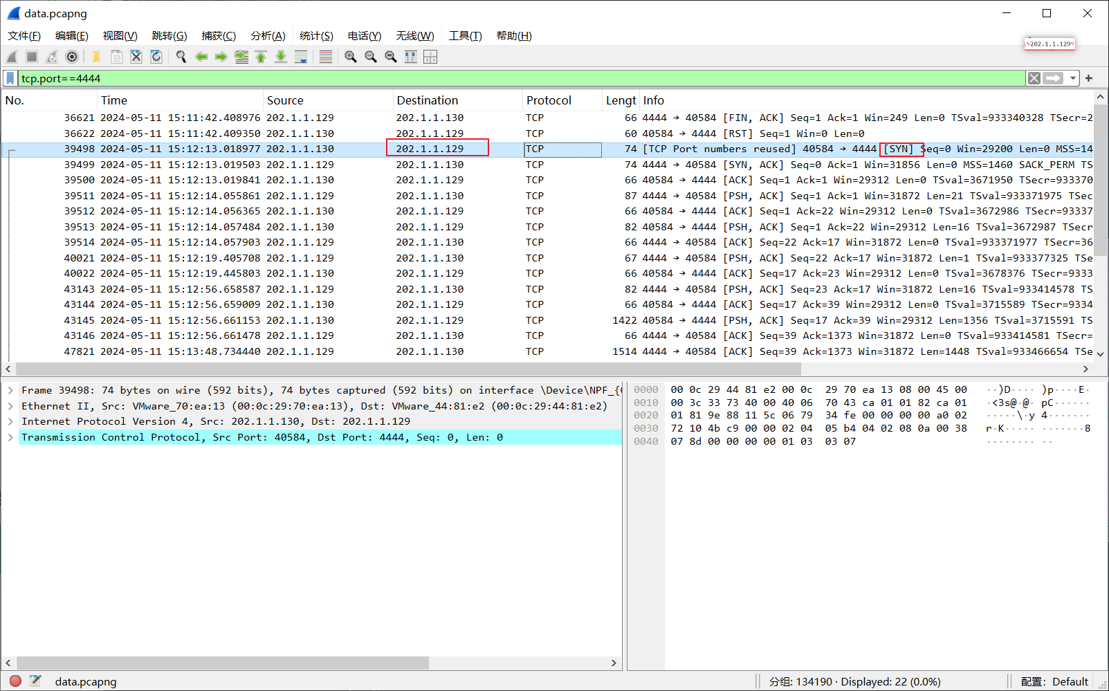
Task: Sort packets by Source column
Action: click(x=328, y=100)
